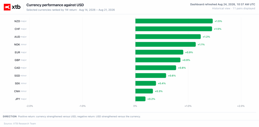Click the date range subtitle text
The image size is (259, 127).
[x=71, y=10]
